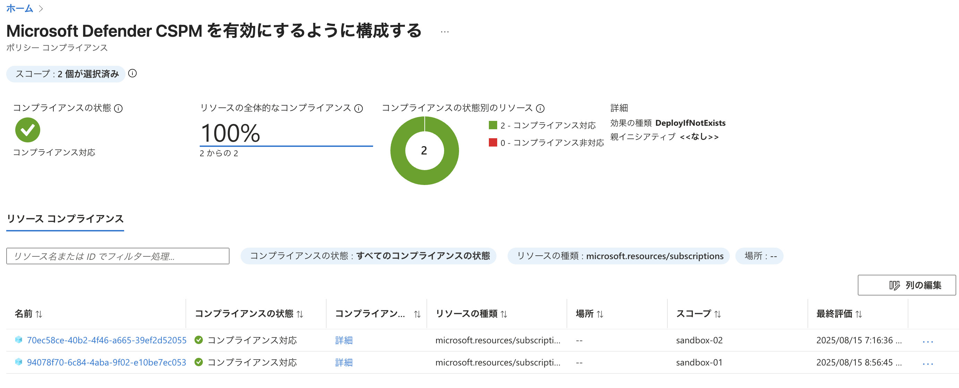Image resolution: width=959 pixels, height=388 pixels.
Task: Click the info icon next to スコープ
Action: pos(132,73)
